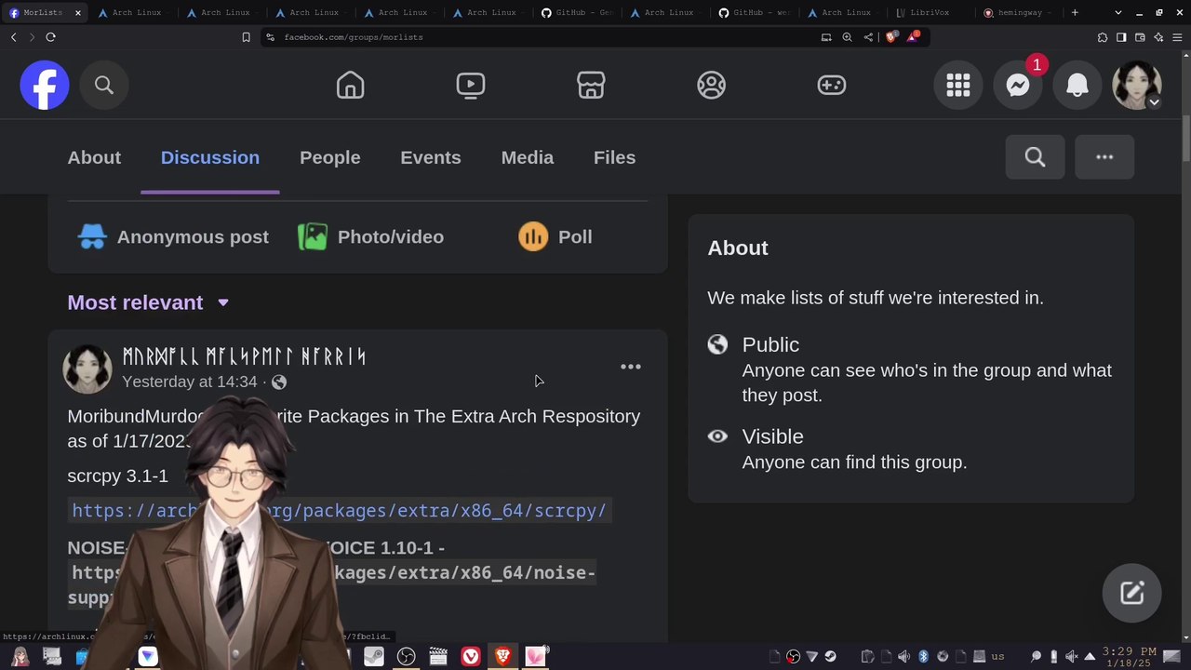Switch to the hemingway browser tab

click(1017, 13)
